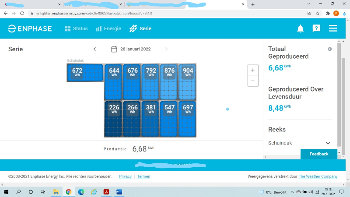Open the notifications bell icon
Screen dimensions: 350x197
click(x=300, y=29)
